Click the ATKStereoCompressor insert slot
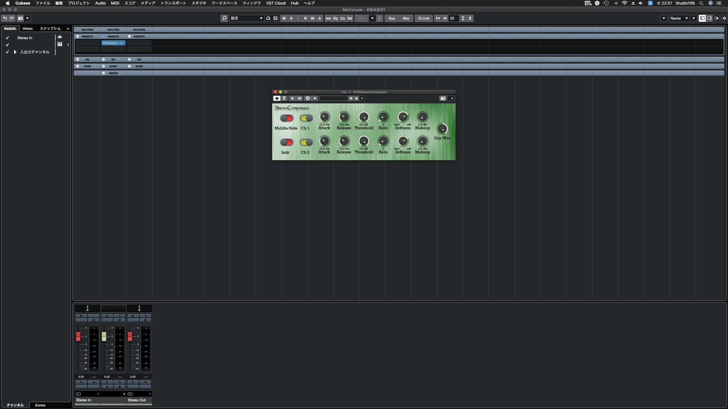The height and width of the screenshot is (409, 728). point(113,43)
